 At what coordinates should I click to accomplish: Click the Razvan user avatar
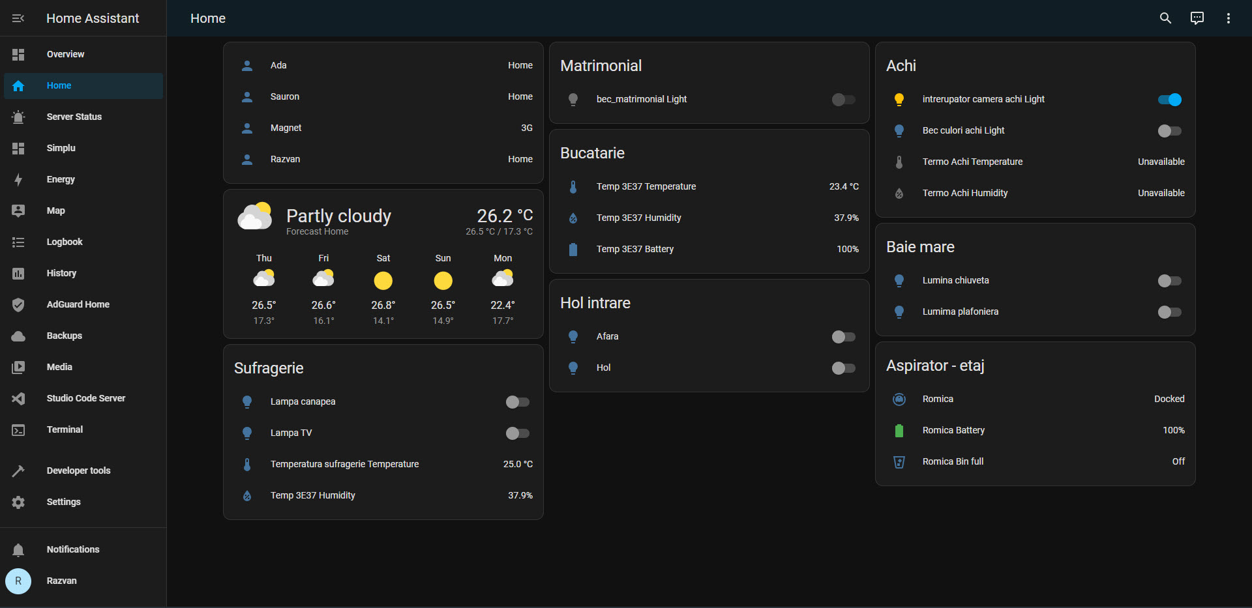click(18, 581)
